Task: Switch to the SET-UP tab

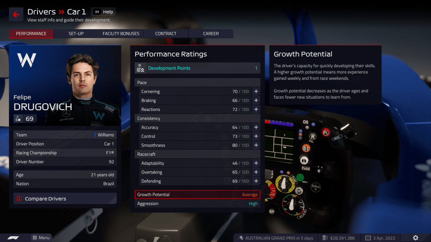Action: [x=76, y=34]
